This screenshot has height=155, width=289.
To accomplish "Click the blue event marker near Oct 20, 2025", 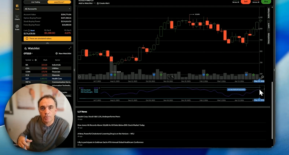I will [154, 75].
